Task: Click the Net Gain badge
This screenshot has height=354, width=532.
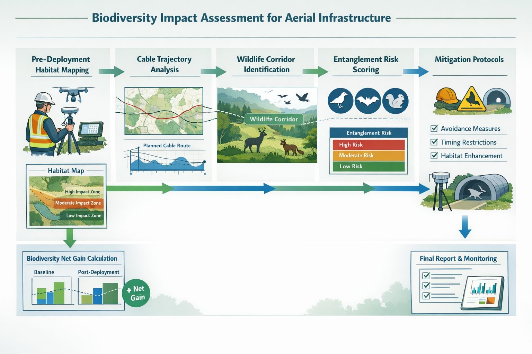Action: click(x=136, y=292)
